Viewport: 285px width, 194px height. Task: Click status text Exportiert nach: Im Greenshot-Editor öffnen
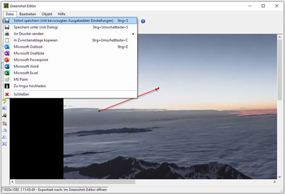[72, 190]
